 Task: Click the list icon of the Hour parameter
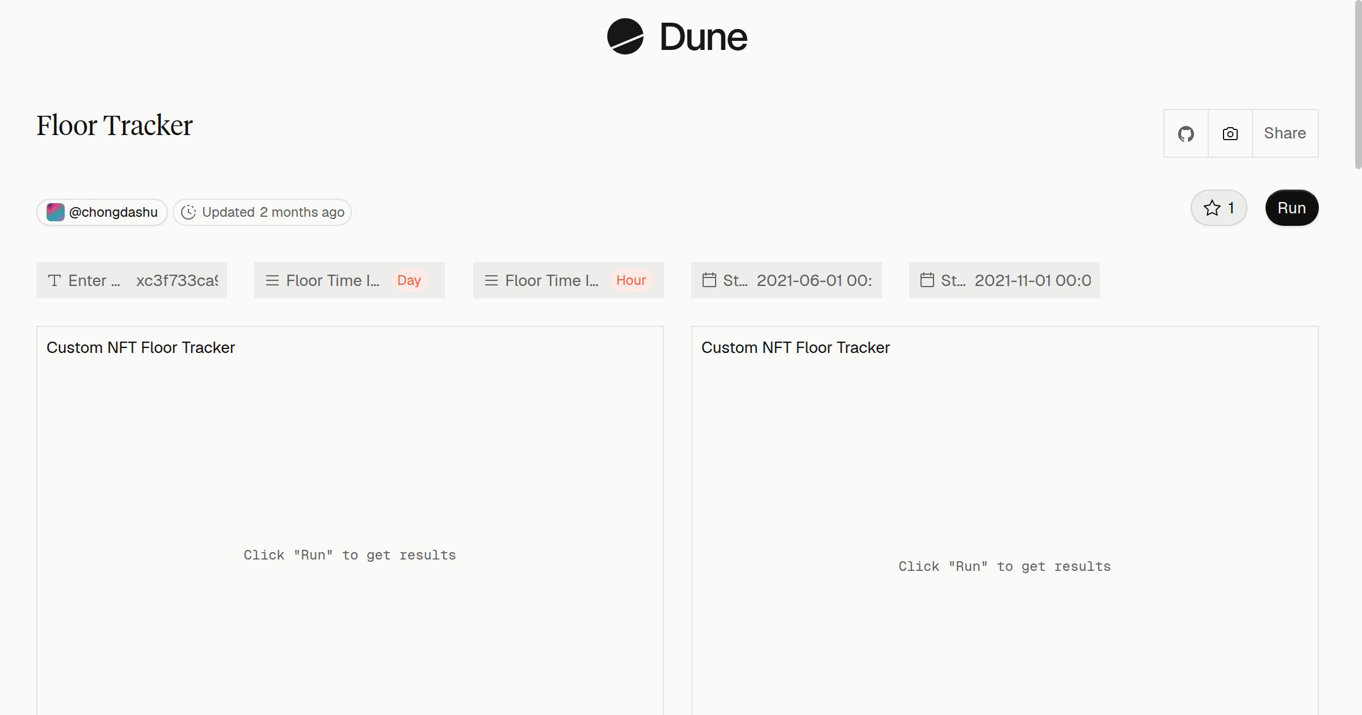[491, 280]
